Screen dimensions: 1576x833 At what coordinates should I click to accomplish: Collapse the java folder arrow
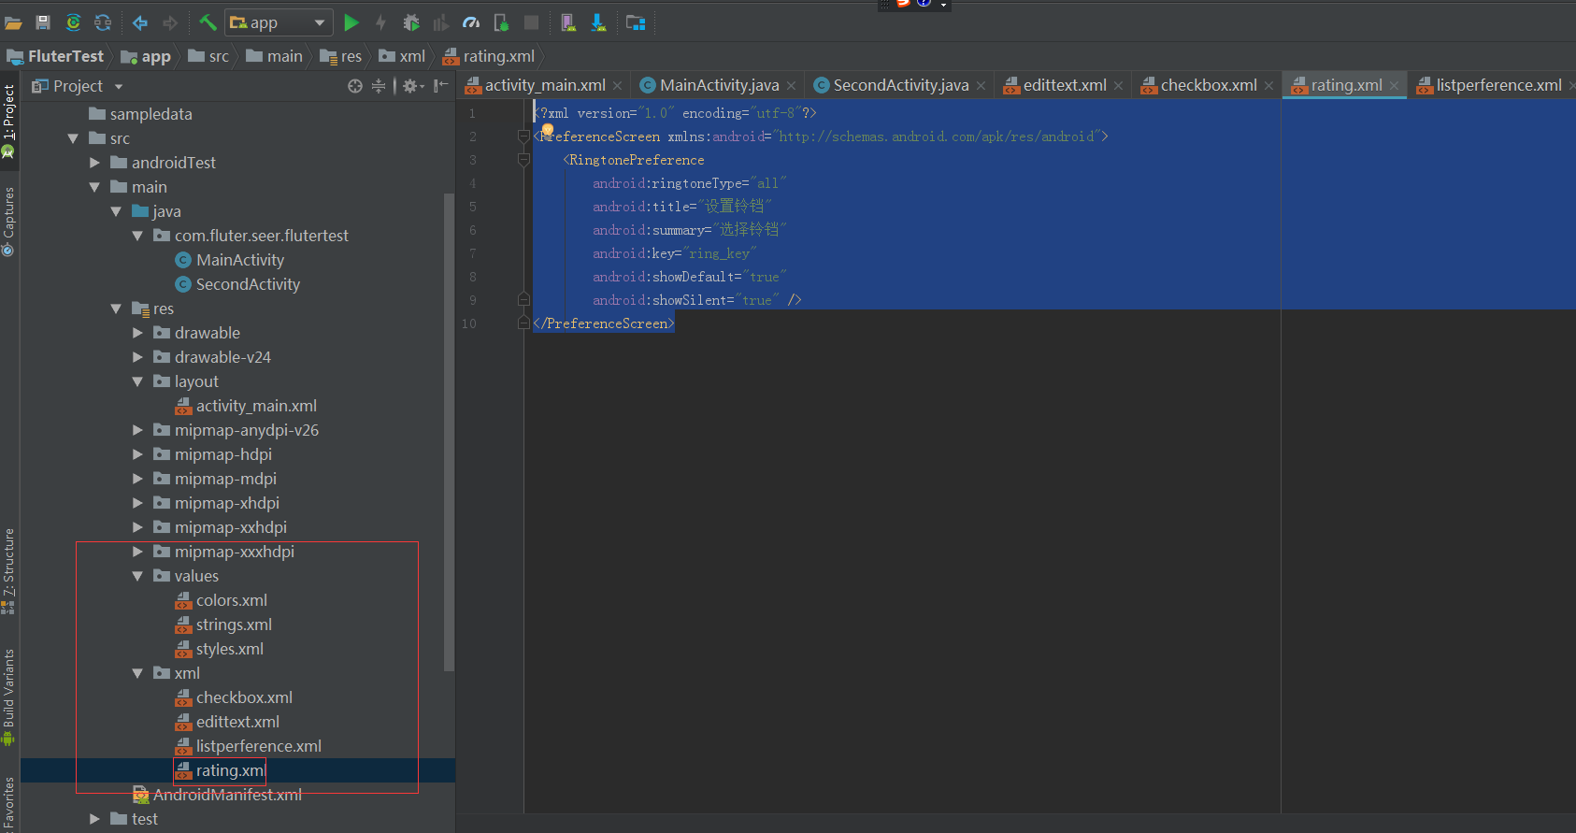[116, 211]
